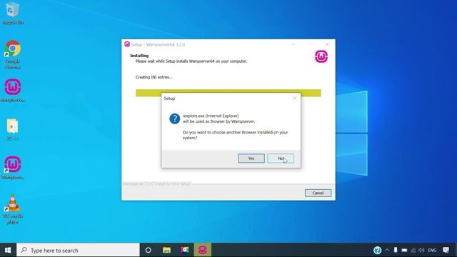This screenshot has height=257, width=457.
Task: Click the question mark icon in dialog
Action: [x=174, y=119]
